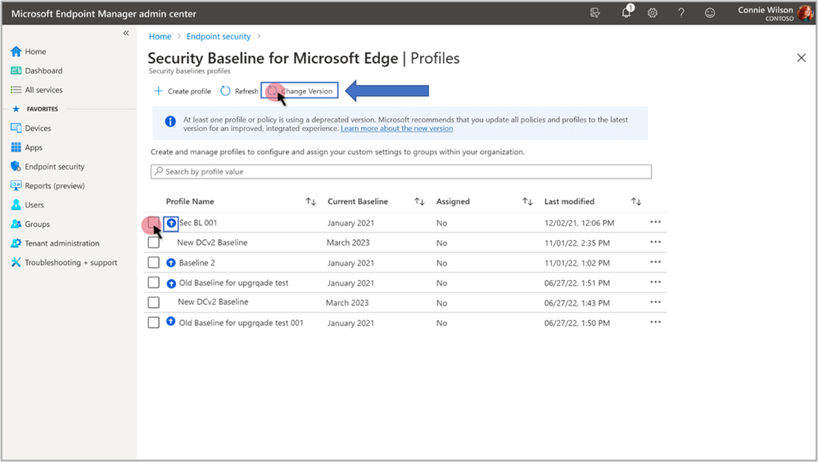This screenshot has height=462, width=818.
Task: Click the info icon in deprecation banner
Action: point(170,121)
